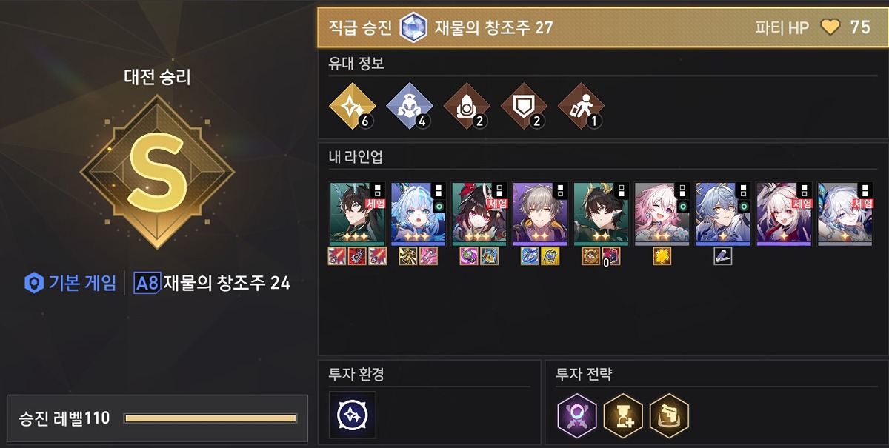Click the promotion level 110 progress bar
Screen dimensions: 889x448
[210, 418]
